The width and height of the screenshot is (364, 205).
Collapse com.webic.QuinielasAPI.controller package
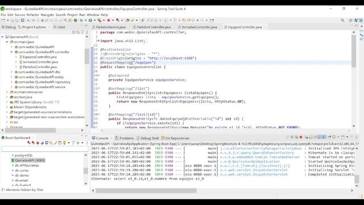(x=11, y=52)
